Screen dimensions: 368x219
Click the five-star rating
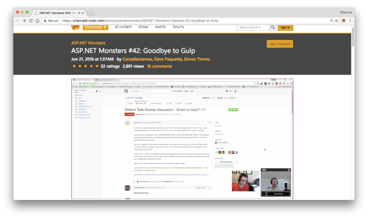(x=84, y=66)
